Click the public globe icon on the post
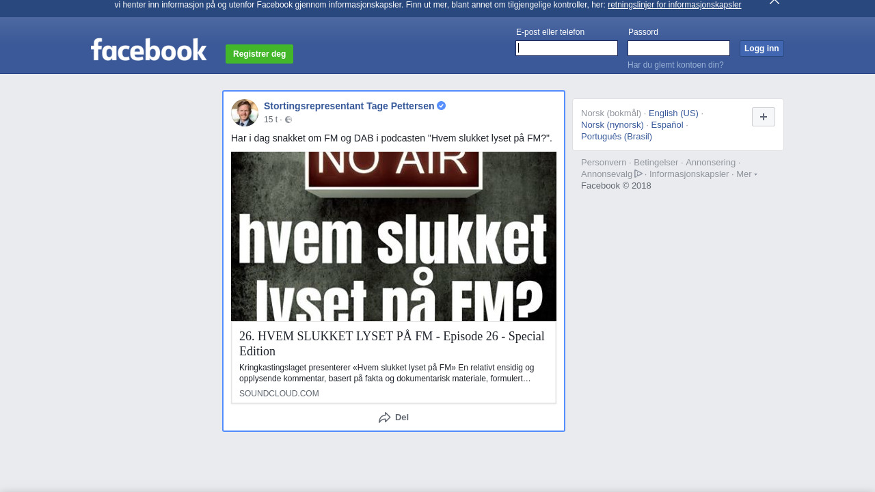Image resolution: width=875 pixels, height=492 pixels. pos(288,120)
